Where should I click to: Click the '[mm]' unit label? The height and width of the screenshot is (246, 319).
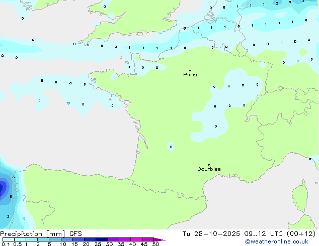click(55, 234)
